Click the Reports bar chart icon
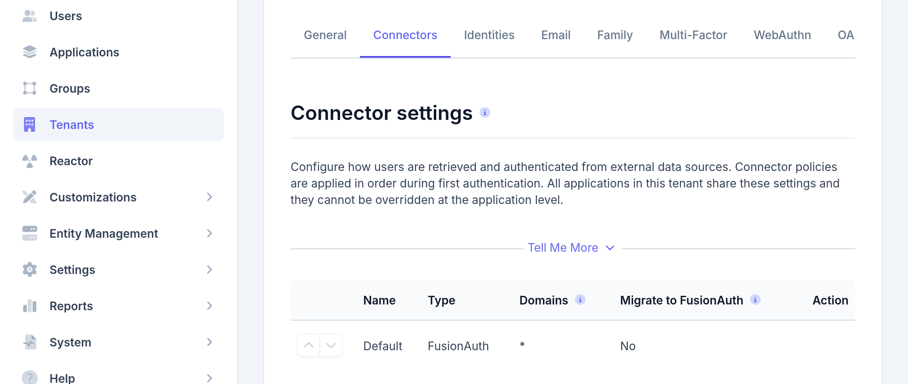Screen dimensions: 908x384 pos(30,306)
